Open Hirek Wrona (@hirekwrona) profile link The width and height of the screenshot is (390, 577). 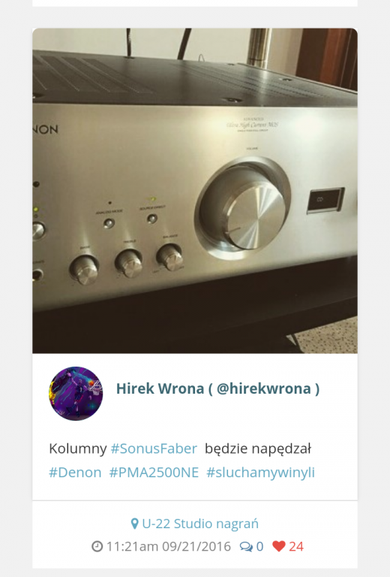coord(217,388)
